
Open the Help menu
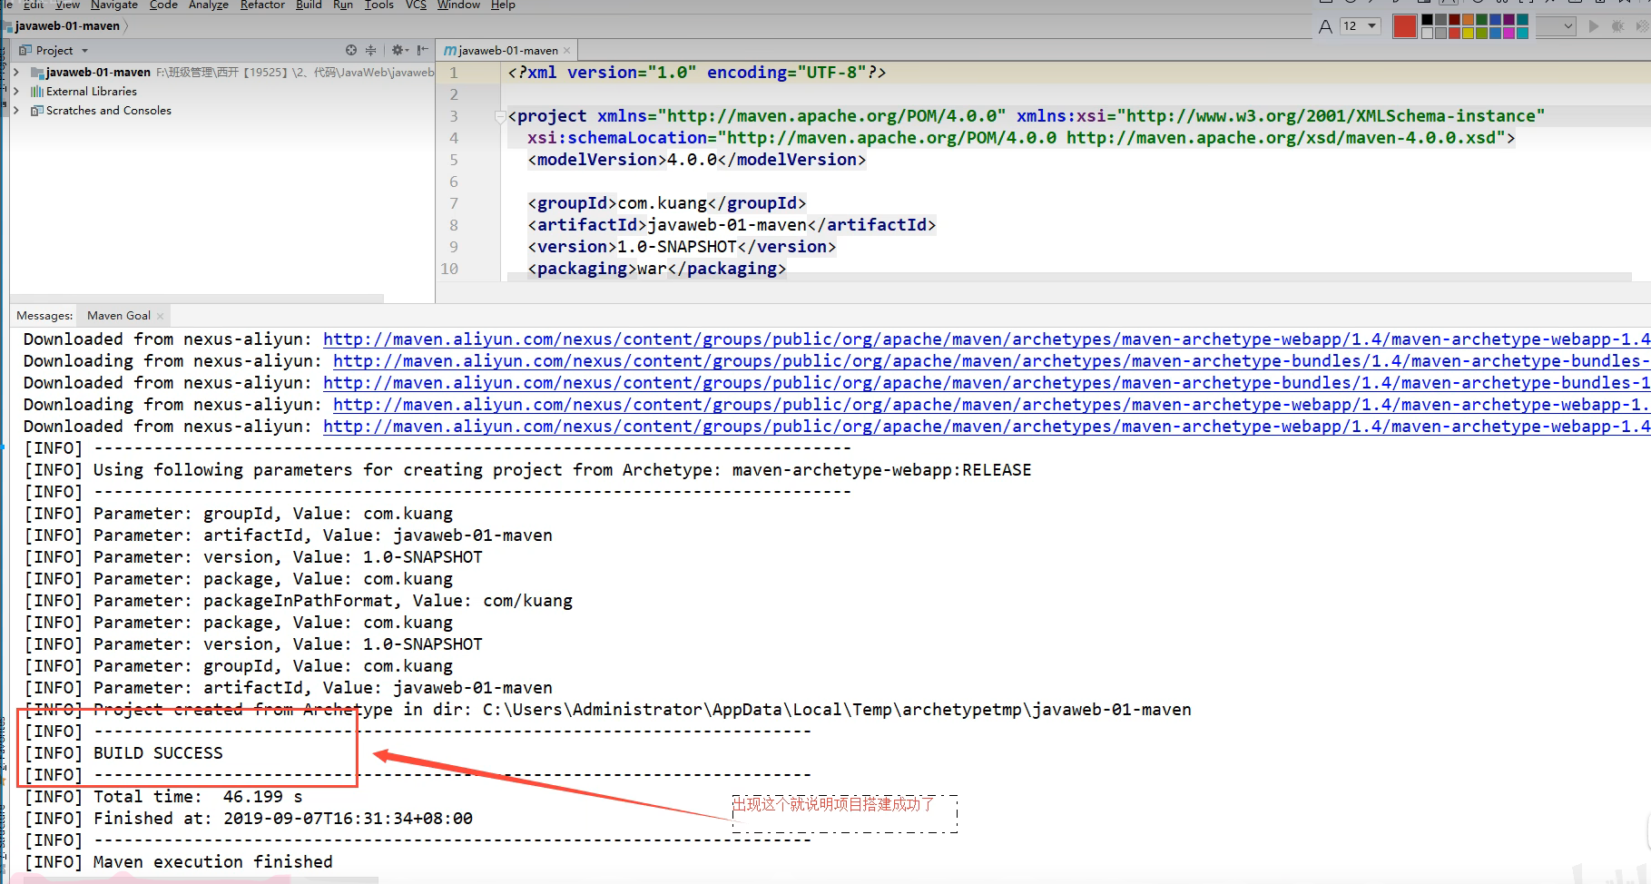click(503, 5)
